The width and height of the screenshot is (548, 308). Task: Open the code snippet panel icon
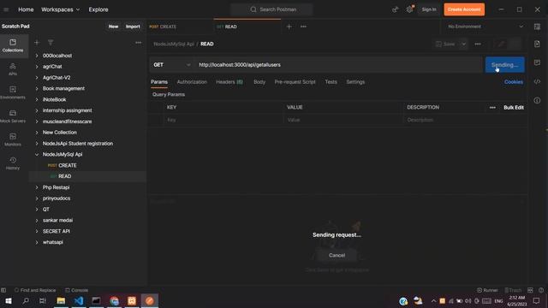537,82
